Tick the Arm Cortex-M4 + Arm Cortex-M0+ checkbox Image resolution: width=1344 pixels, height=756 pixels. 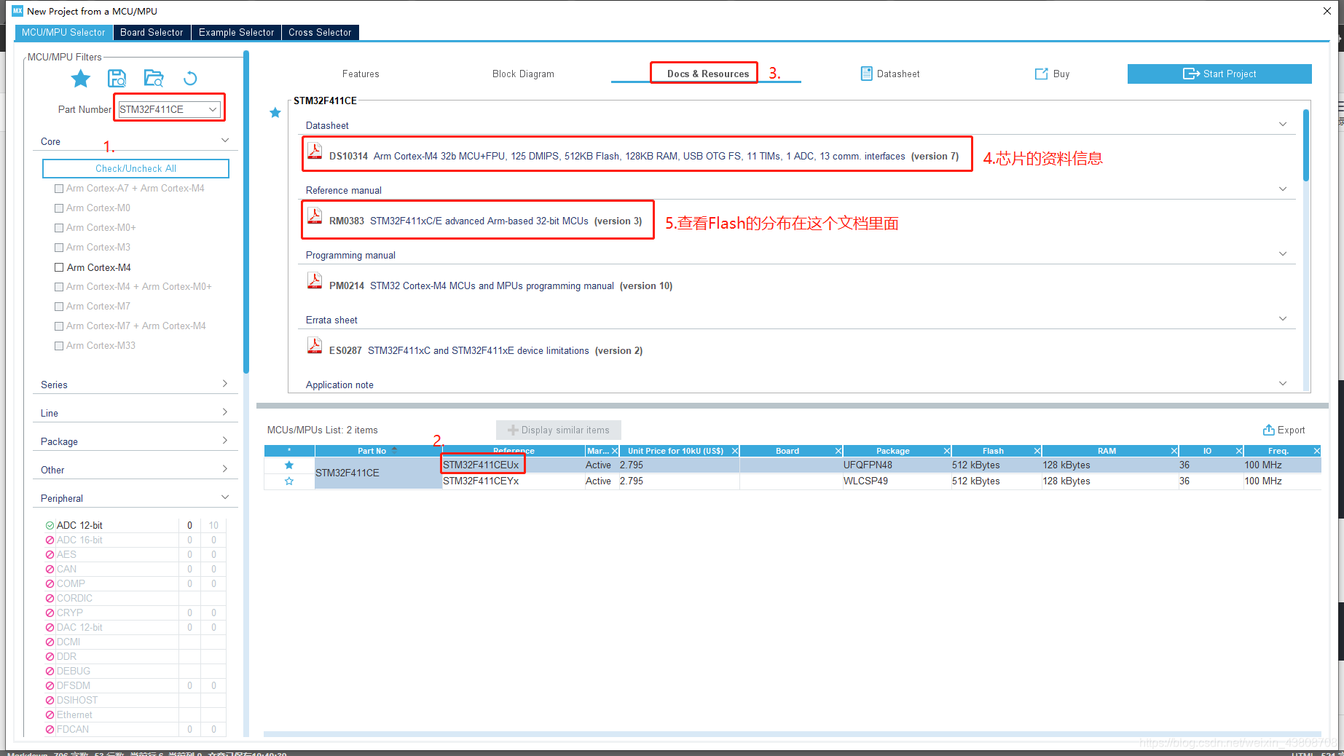tap(59, 286)
